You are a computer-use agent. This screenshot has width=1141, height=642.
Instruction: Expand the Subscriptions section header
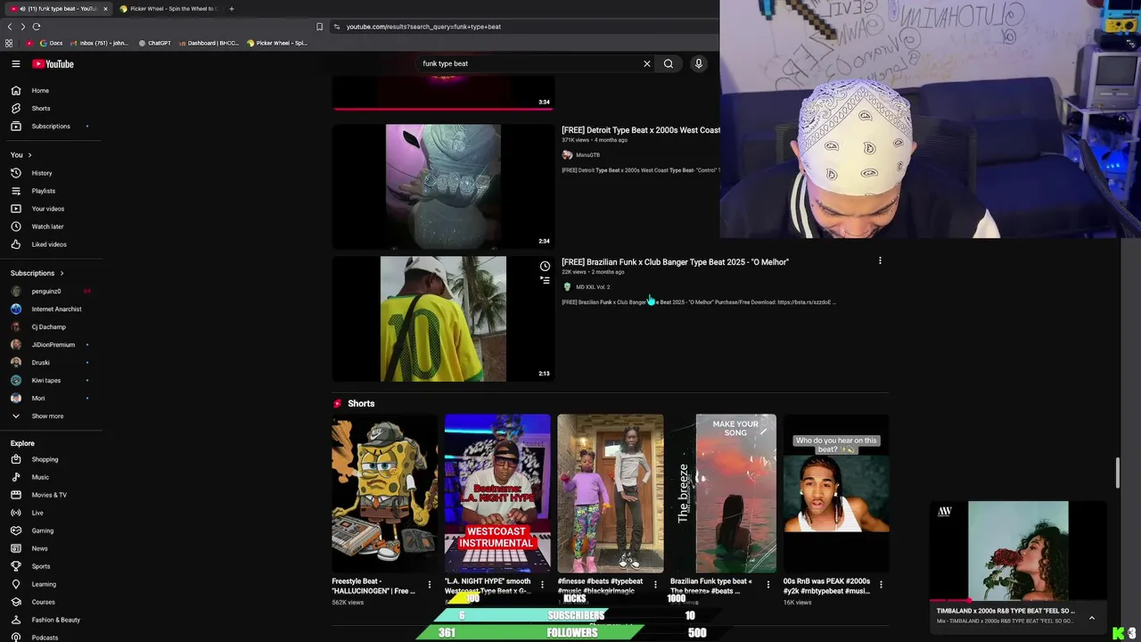click(37, 273)
